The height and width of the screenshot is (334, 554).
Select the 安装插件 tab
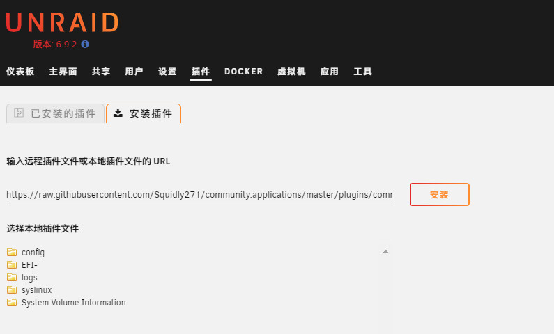pos(144,113)
